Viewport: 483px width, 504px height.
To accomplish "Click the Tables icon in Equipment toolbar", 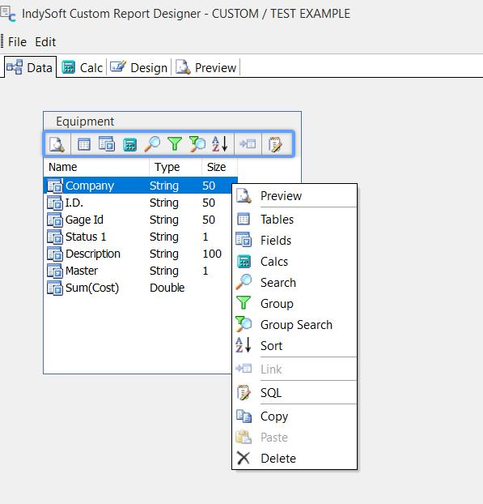I will pyautogui.click(x=84, y=144).
